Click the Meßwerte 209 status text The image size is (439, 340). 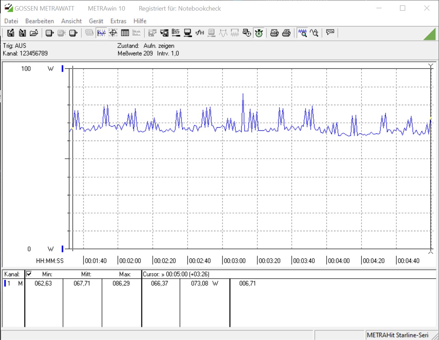[x=135, y=53]
